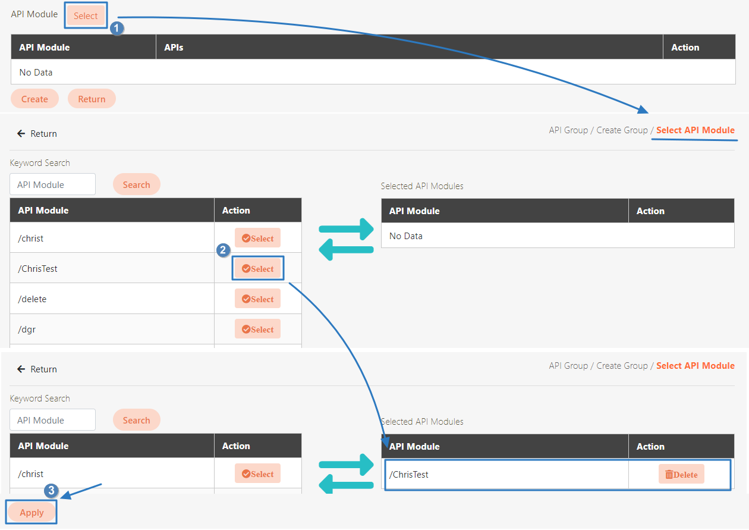The height and width of the screenshot is (530, 749).
Task: Select the /dgr API module
Action: pos(257,330)
